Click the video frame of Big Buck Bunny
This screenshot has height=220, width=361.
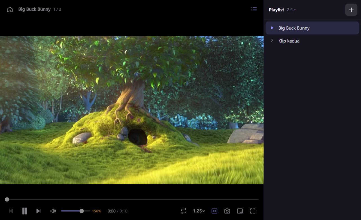(x=132, y=110)
